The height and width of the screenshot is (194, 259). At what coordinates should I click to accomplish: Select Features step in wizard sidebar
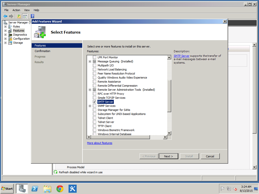coord(57,45)
